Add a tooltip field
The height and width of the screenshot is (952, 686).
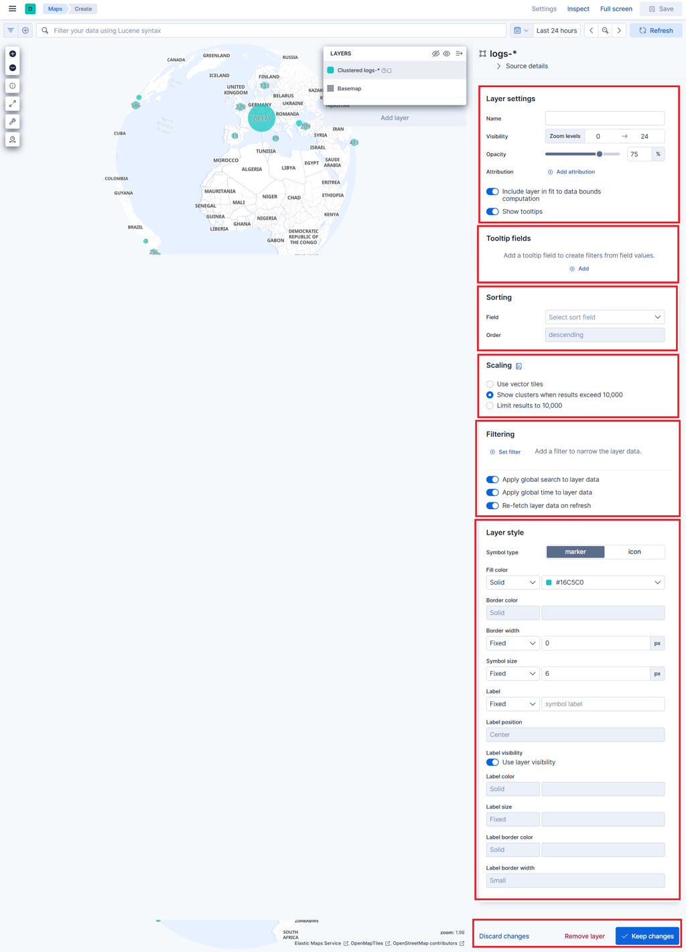579,269
